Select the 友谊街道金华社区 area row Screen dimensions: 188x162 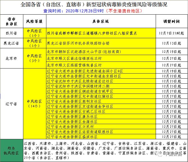click(x=101, y=106)
